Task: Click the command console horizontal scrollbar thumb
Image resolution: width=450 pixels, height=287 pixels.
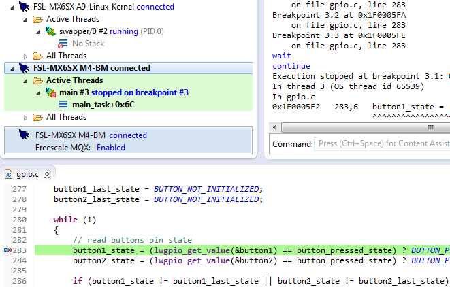Action: point(365,128)
